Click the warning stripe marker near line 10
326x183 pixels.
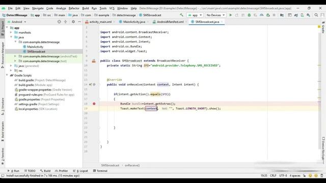[x=319, y=66]
